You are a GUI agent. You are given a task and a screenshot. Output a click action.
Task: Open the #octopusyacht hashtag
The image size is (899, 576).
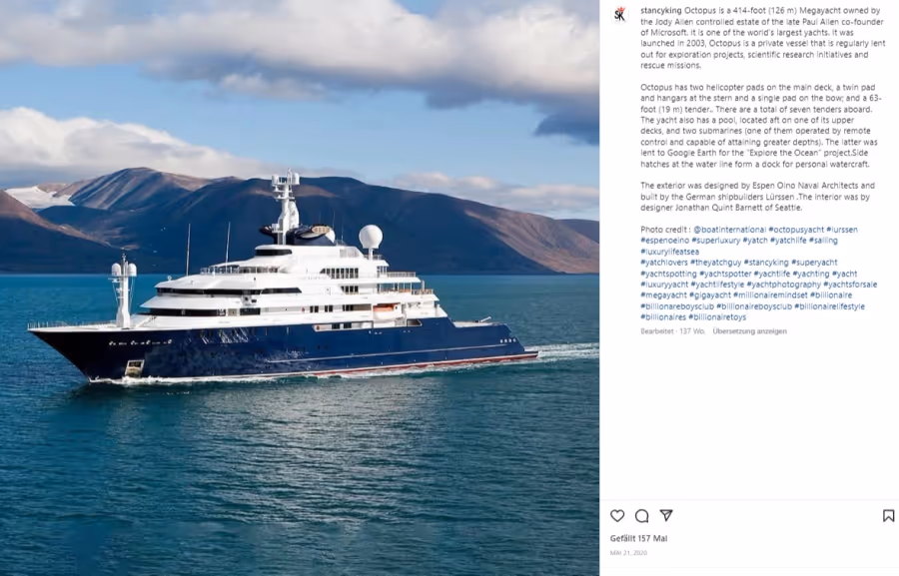click(x=796, y=230)
